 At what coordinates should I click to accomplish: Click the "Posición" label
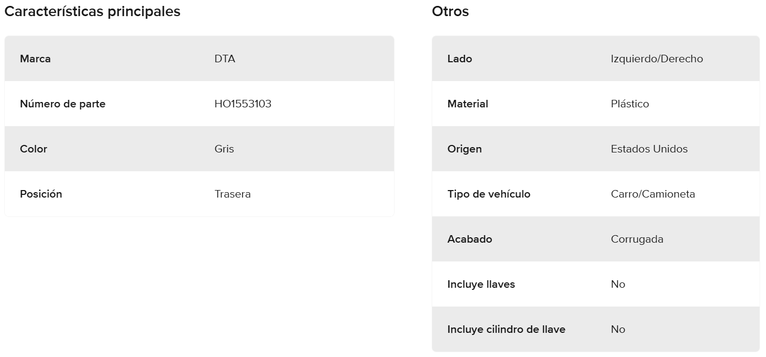tap(41, 194)
